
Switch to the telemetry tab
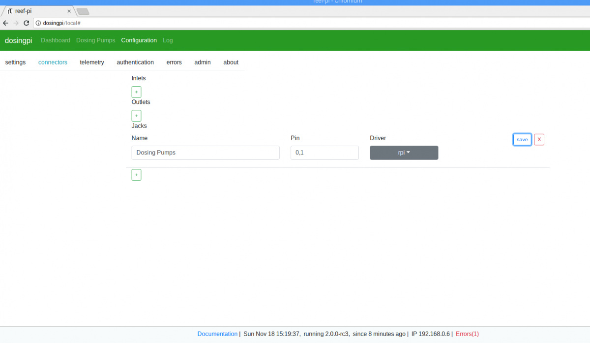pos(92,62)
